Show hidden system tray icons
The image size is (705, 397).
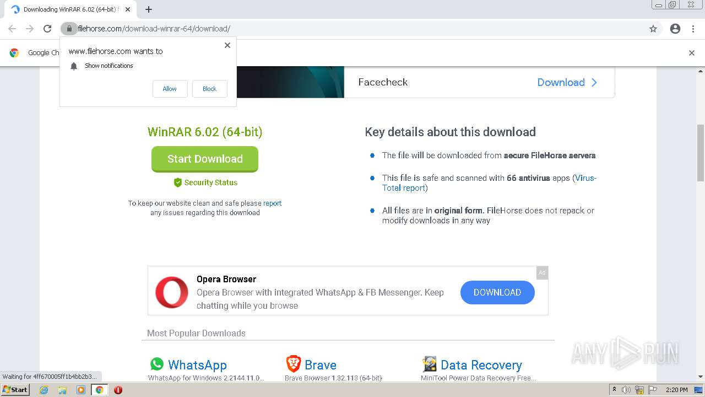point(614,390)
